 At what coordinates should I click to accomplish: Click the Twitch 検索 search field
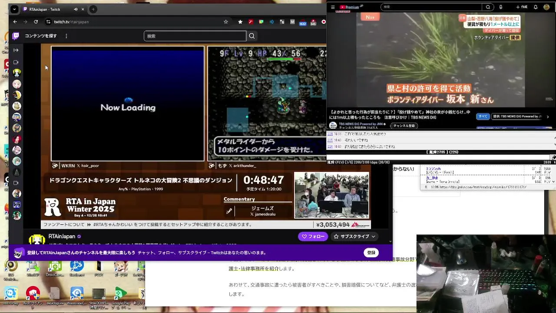click(x=195, y=36)
